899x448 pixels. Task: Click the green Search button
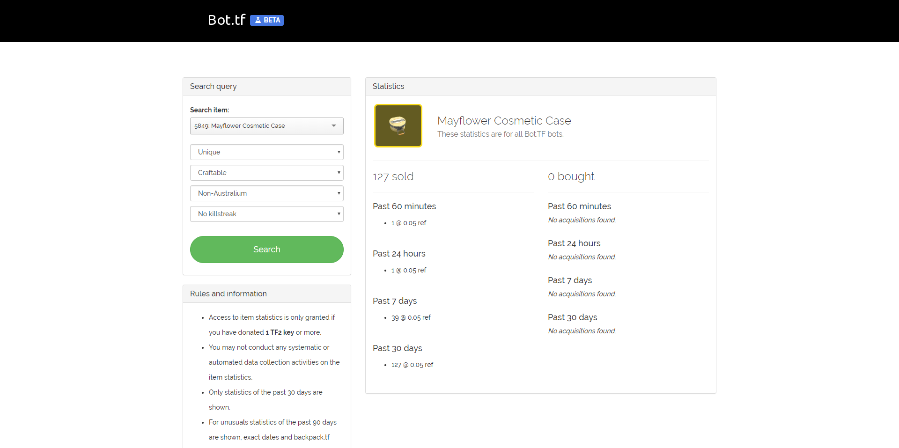tap(267, 250)
